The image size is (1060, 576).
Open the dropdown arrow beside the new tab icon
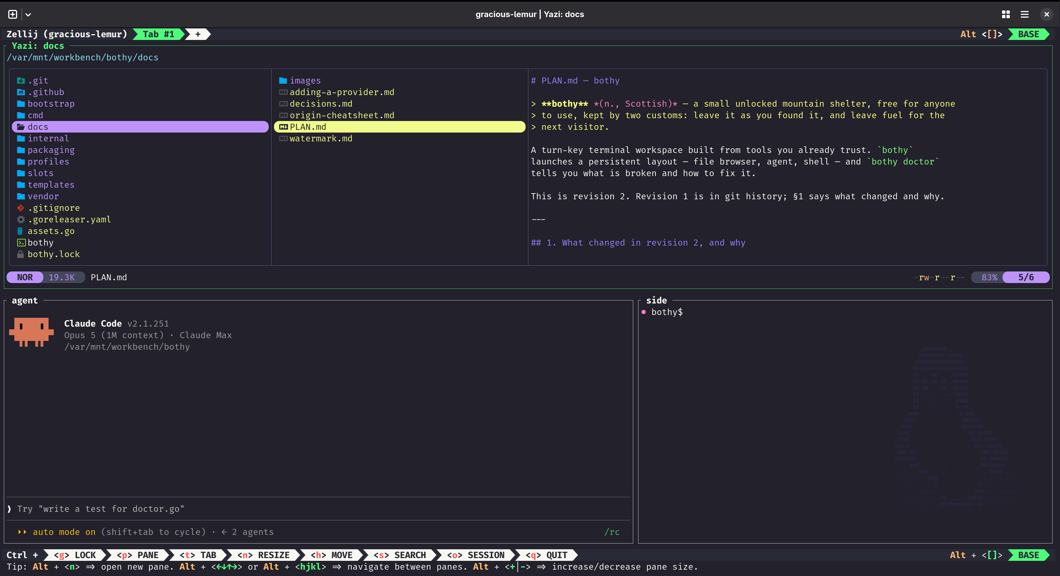pos(28,14)
